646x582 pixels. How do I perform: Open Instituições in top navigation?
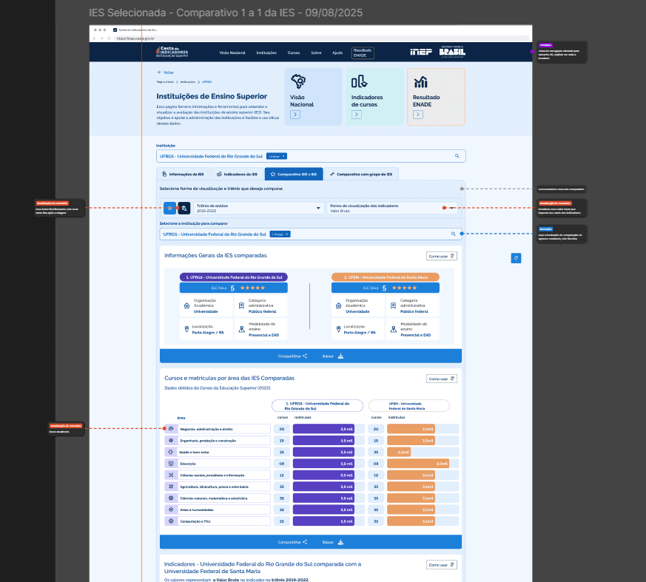tap(266, 53)
